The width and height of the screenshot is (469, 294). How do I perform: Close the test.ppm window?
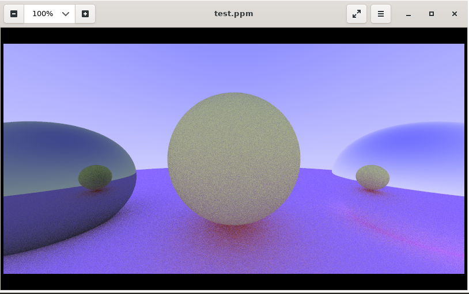[x=455, y=14]
